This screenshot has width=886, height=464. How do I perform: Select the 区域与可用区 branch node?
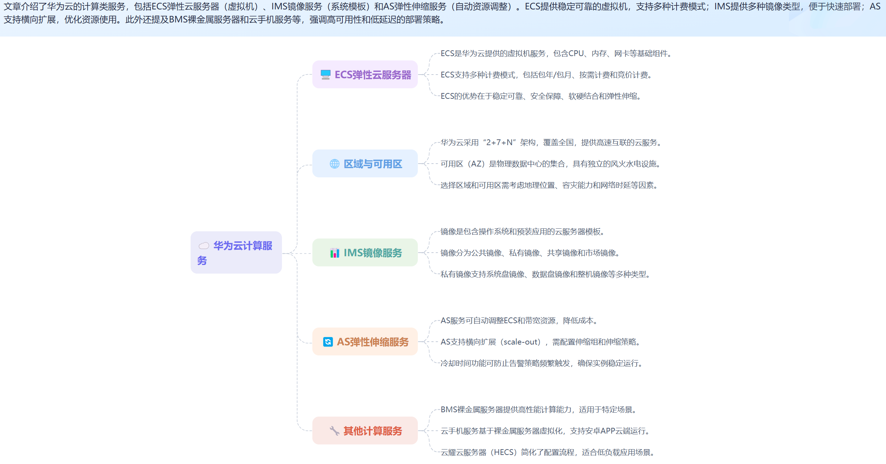(373, 164)
